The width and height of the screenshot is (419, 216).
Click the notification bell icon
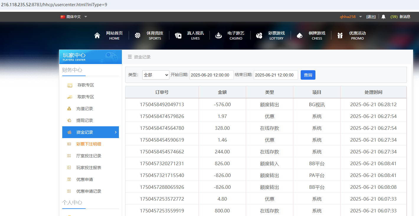pyautogui.click(x=383, y=17)
